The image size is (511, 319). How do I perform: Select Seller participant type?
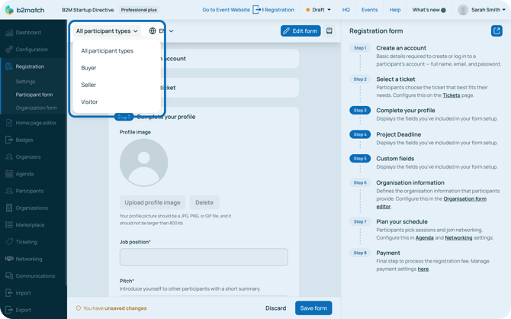pyautogui.click(x=88, y=85)
